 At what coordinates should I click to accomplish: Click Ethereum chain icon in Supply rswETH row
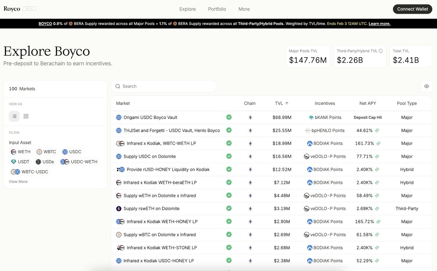(x=250, y=208)
